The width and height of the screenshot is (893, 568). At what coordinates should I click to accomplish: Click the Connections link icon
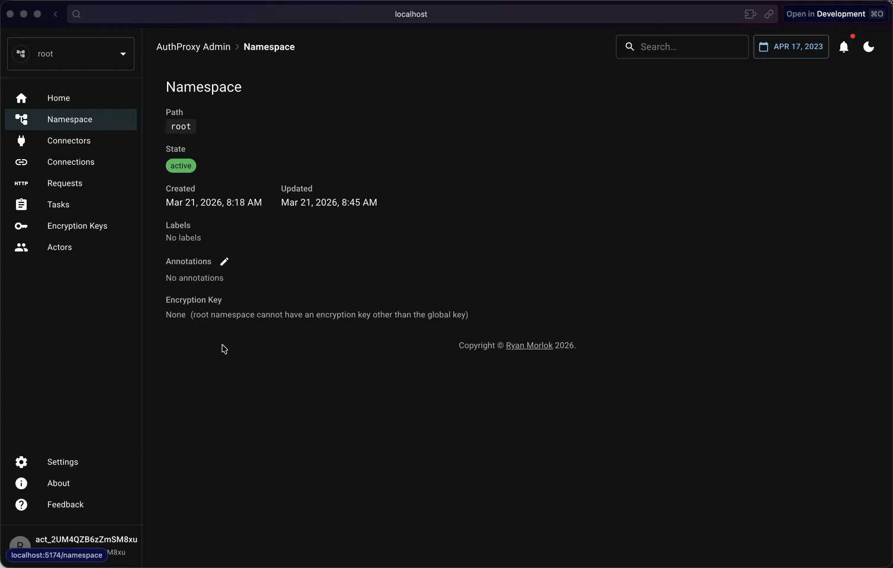tap(21, 162)
